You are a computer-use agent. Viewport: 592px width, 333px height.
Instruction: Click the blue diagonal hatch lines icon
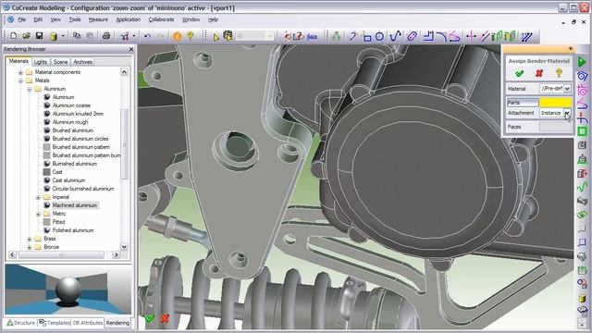(526, 37)
